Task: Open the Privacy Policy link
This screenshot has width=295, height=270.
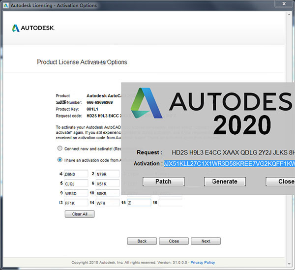Action: (x=203, y=263)
